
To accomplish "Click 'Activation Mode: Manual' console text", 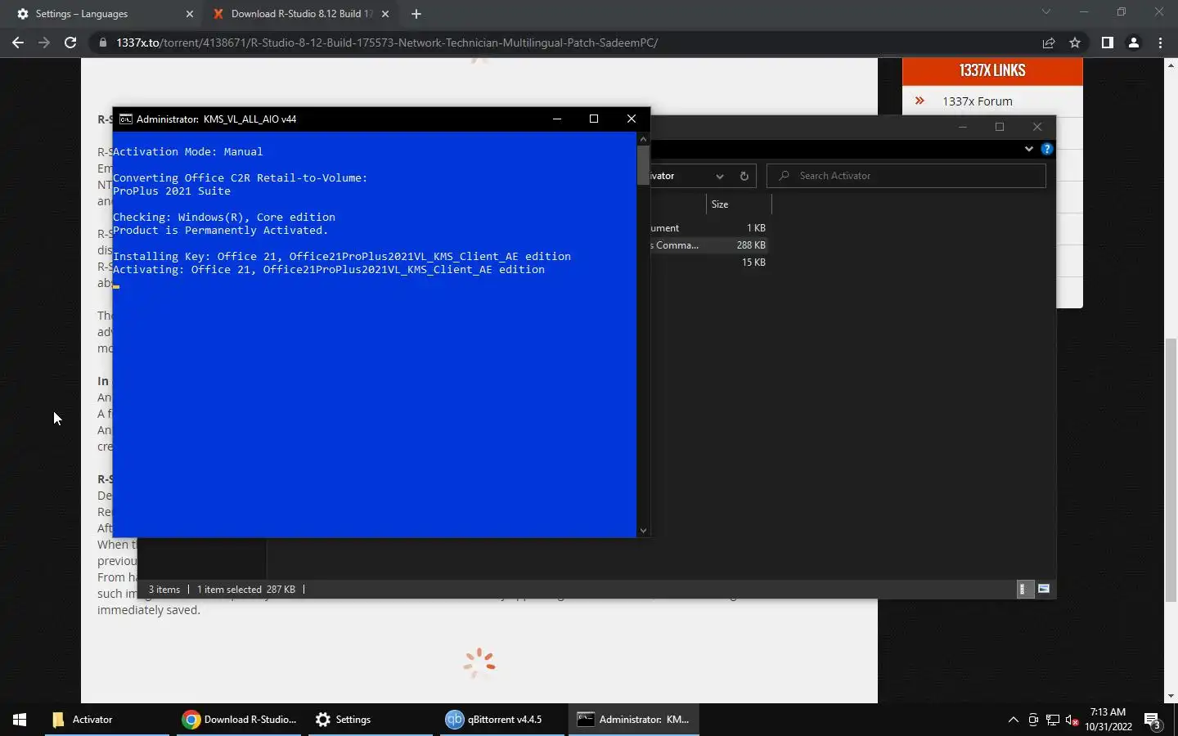I will coord(187,152).
